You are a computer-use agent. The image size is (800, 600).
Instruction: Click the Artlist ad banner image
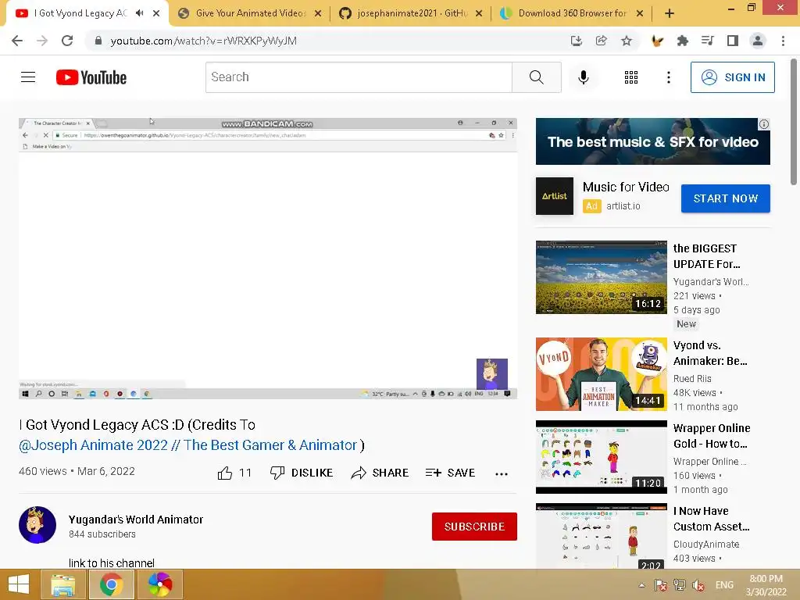click(x=652, y=141)
